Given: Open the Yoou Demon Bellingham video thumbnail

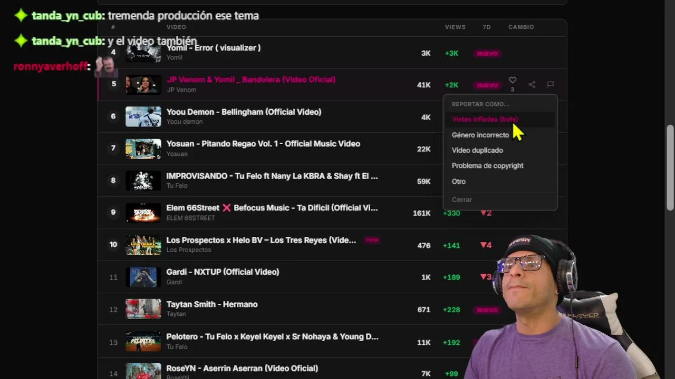Looking at the screenshot, I should [x=143, y=116].
